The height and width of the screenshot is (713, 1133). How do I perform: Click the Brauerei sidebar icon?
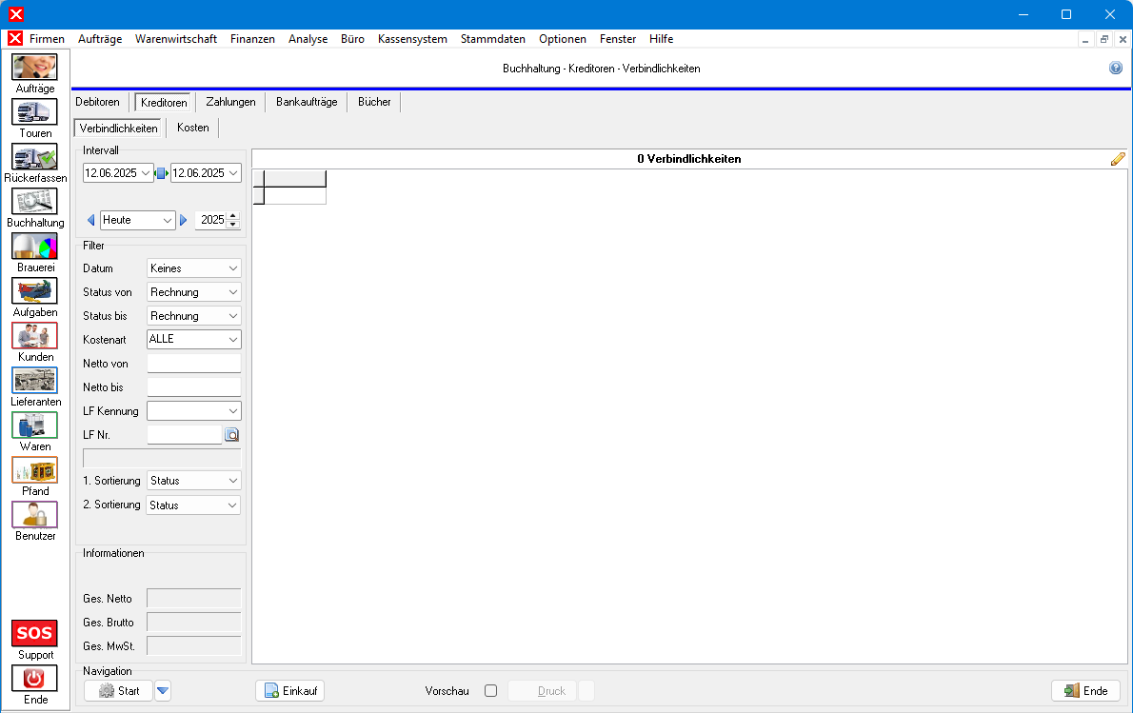coord(34,247)
